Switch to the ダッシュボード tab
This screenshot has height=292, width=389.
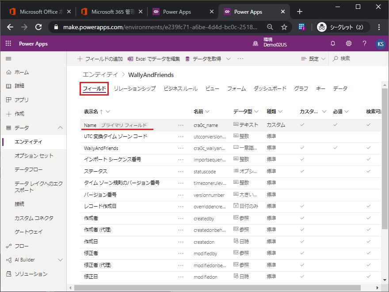point(270,88)
